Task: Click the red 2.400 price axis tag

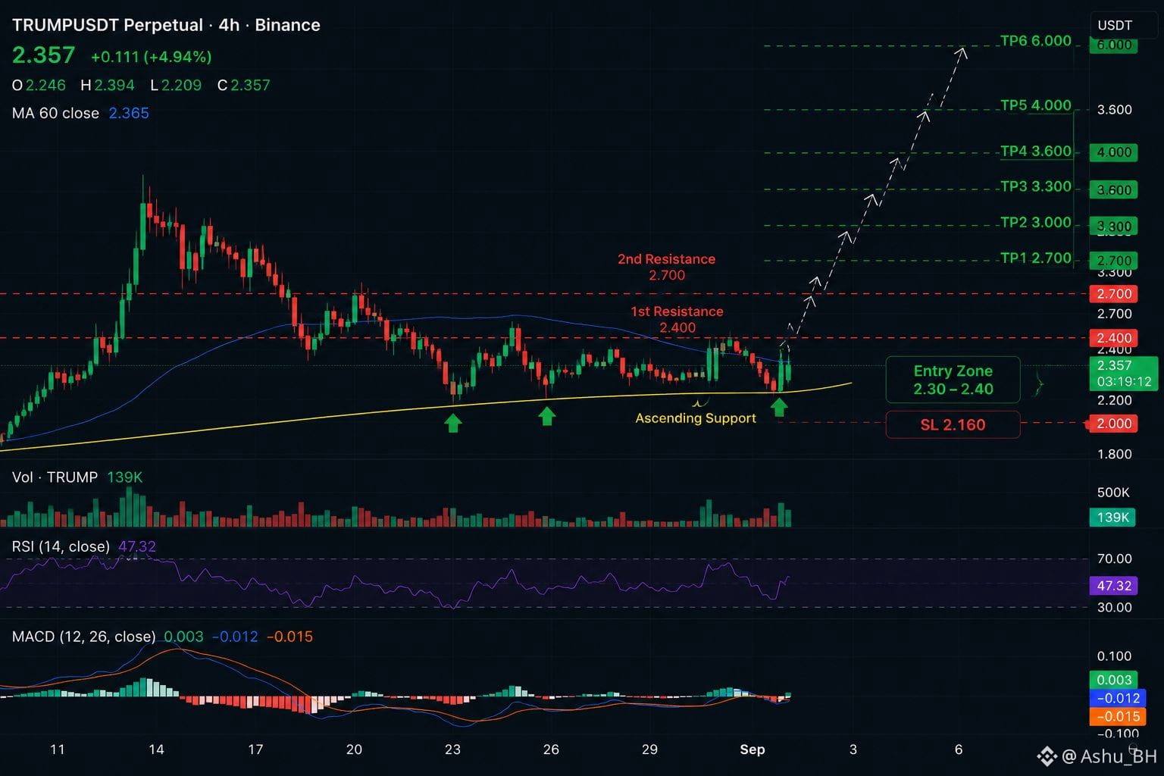Action: 1114,338
